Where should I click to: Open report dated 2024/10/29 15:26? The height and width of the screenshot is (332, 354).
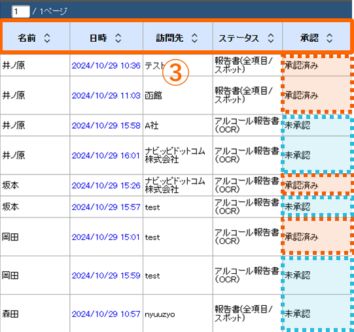pos(106,186)
